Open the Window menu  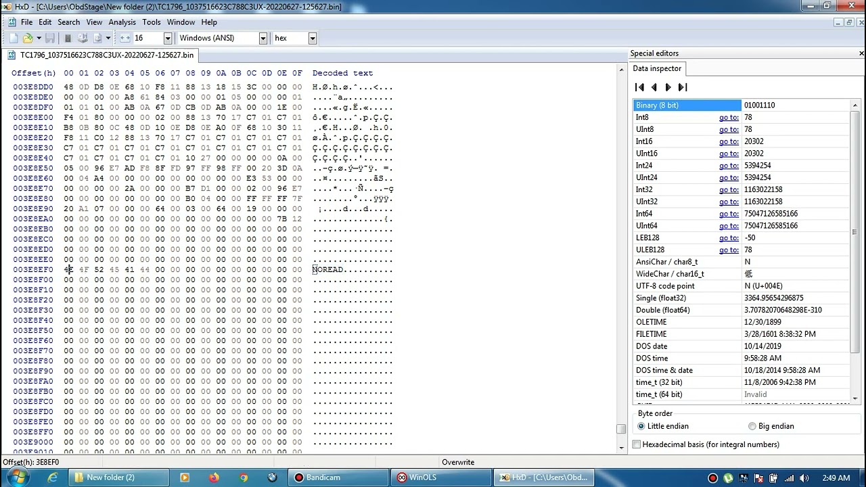(x=181, y=22)
